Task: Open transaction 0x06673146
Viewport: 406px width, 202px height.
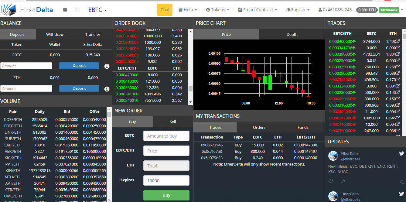Action: (x=212, y=145)
